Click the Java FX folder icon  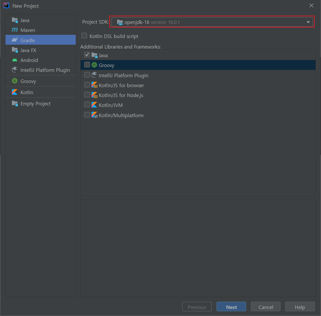pos(15,50)
